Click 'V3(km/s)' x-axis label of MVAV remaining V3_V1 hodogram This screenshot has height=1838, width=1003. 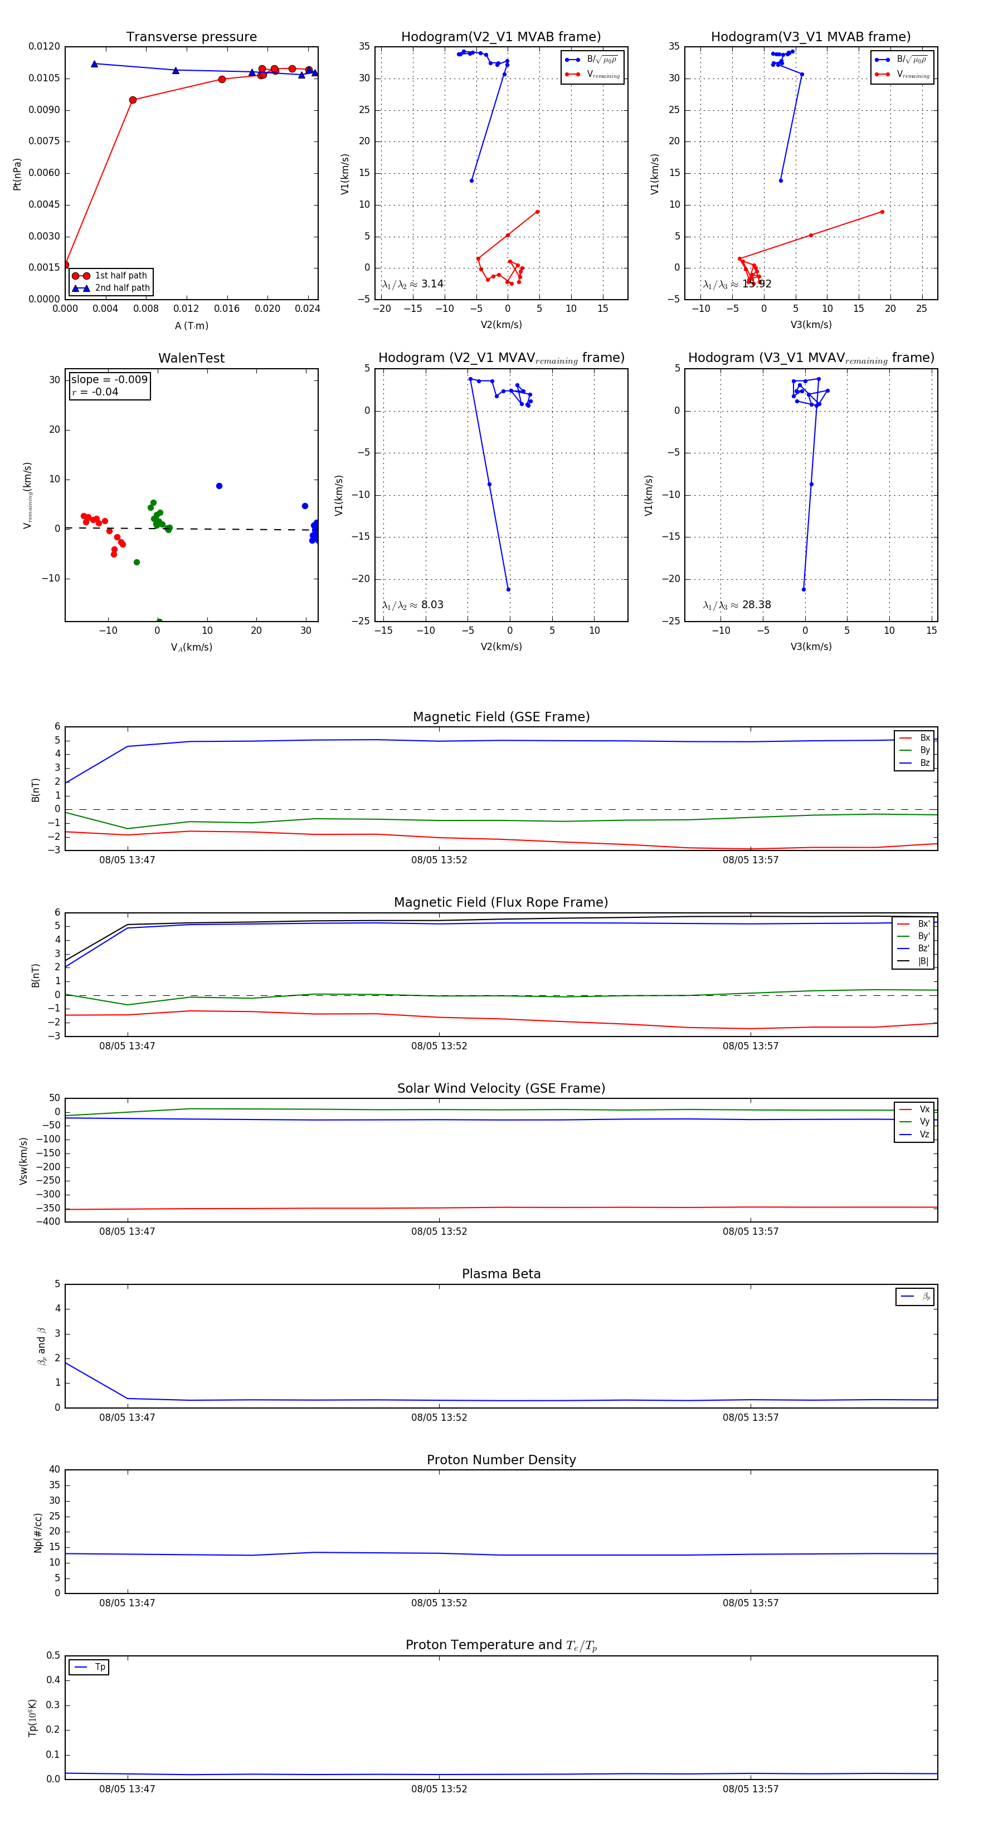811,647
